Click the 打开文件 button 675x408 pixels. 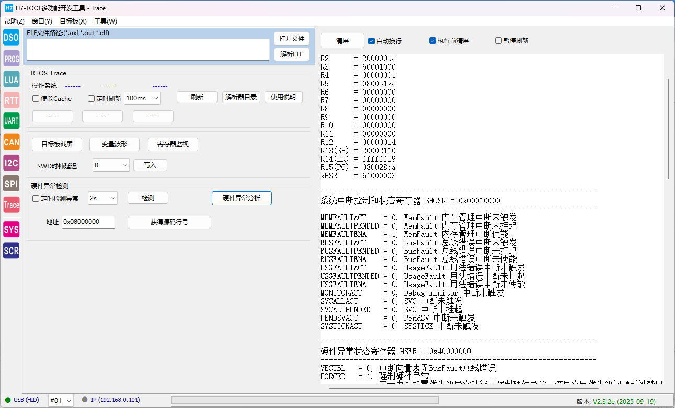[292, 39]
